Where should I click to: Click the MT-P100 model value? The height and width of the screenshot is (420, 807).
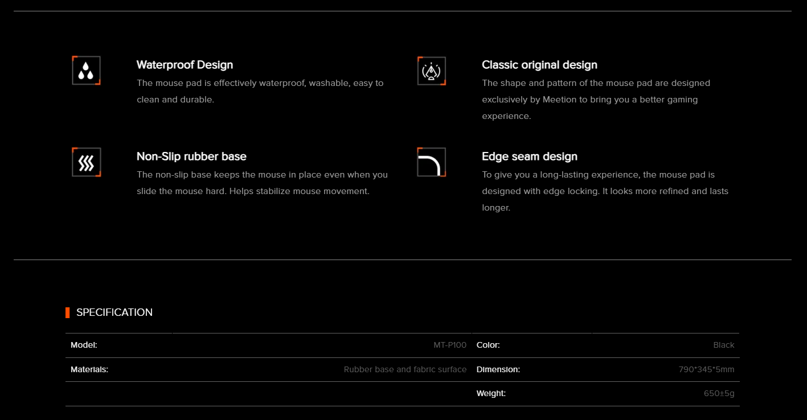click(x=450, y=345)
